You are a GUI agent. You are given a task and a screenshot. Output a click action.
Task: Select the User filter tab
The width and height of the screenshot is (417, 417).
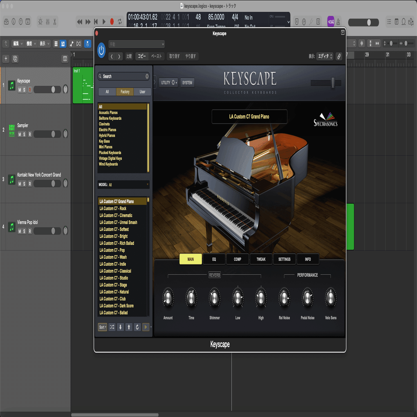[142, 92]
